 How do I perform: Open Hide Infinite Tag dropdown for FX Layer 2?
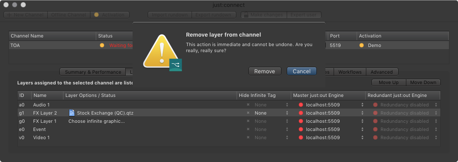tap(271, 113)
